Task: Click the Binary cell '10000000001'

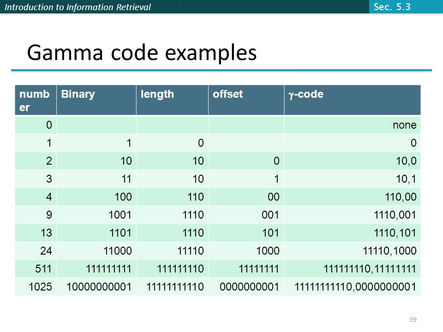Action: pos(96,287)
